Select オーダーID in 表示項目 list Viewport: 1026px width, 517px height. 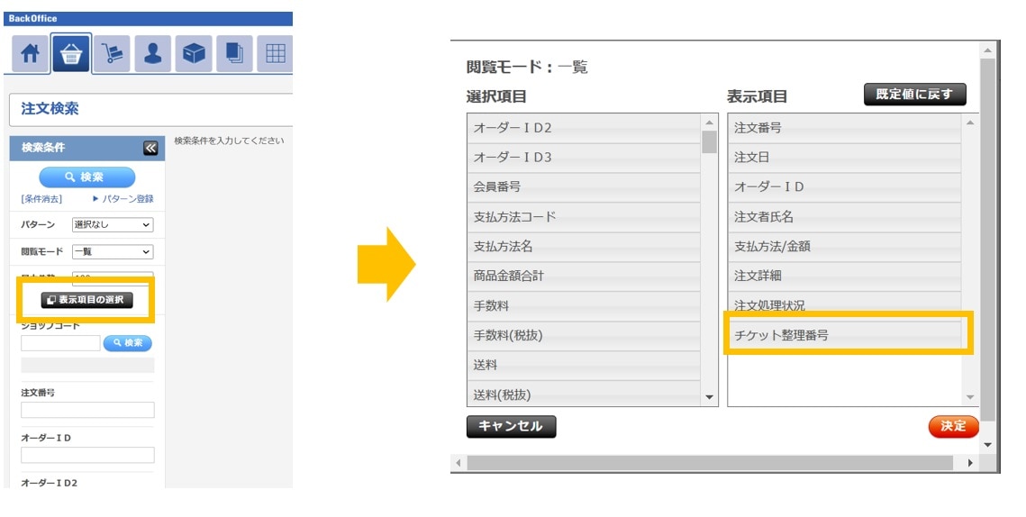pos(845,187)
